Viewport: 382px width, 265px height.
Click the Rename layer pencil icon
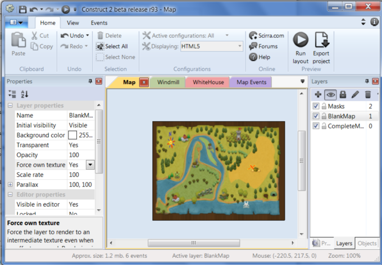pos(355,94)
